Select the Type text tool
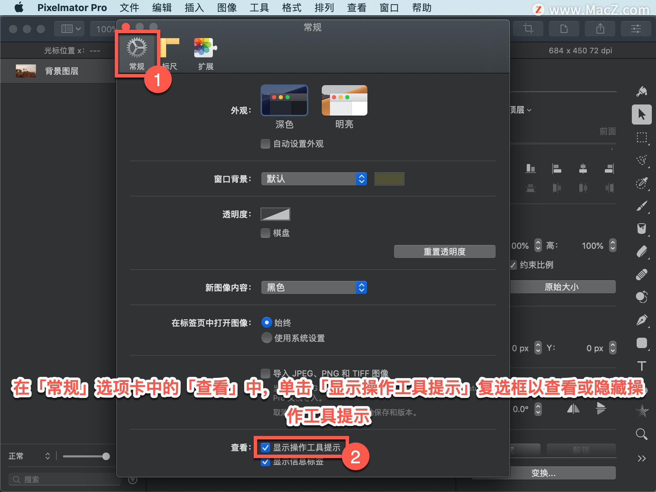 pos(642,366)
